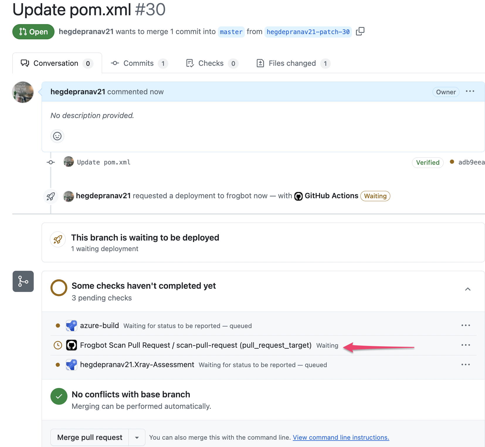Image resolution: width=485 pixels, height=447 pixels.
Task: Open Xray-Assessment check options menu
Action: [x=465, y=365]
